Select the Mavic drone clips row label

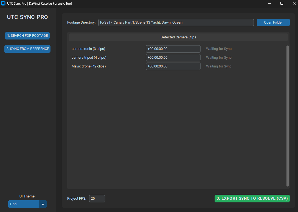pos(89,66)
